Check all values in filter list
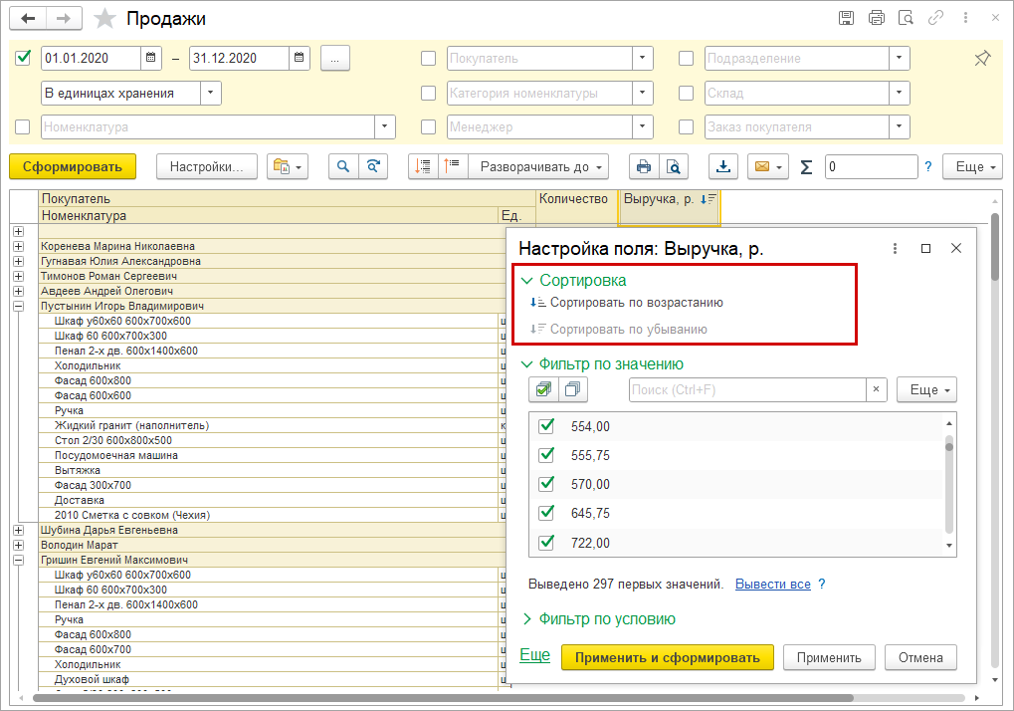This screenshot has width=1014, height=711. click(543, 389)
